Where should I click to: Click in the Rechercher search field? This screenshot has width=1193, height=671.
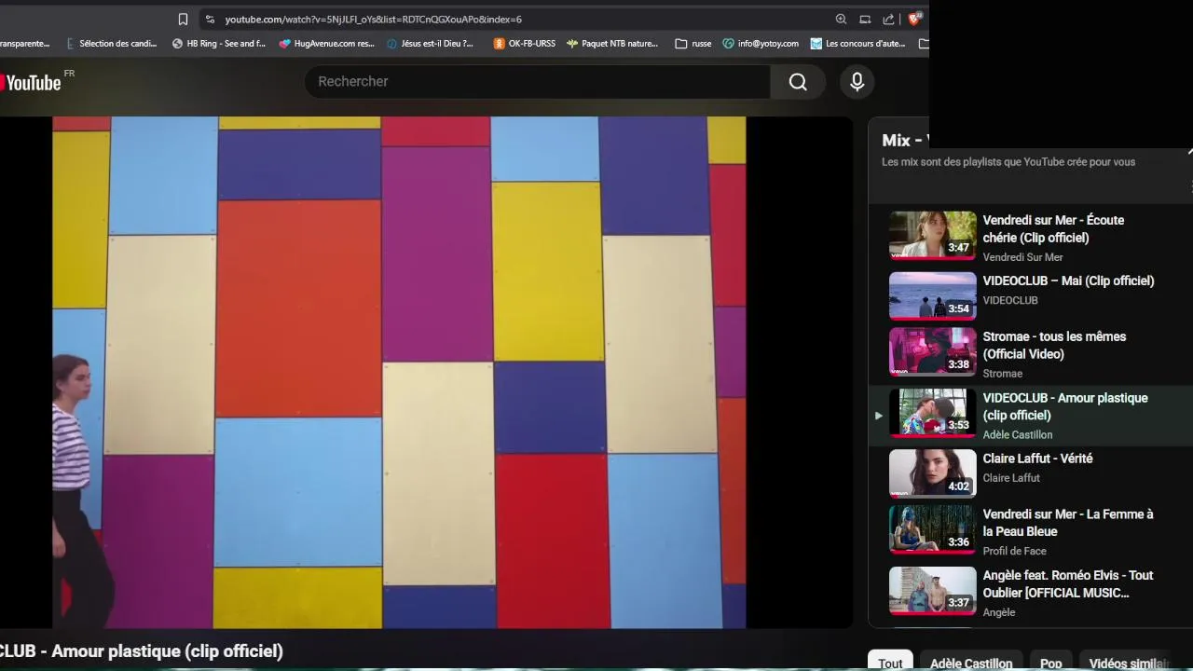pos(538,82)
